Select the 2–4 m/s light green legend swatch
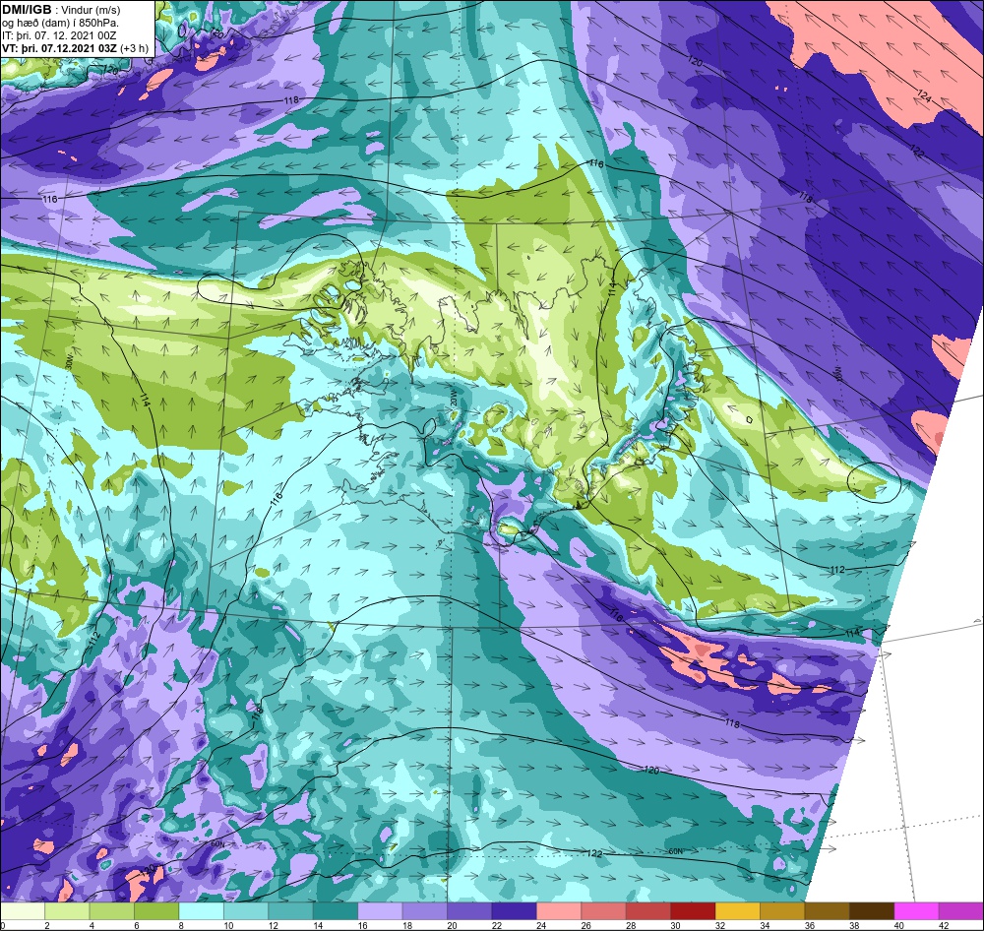The image size is (984, 931). coord(67,911)
